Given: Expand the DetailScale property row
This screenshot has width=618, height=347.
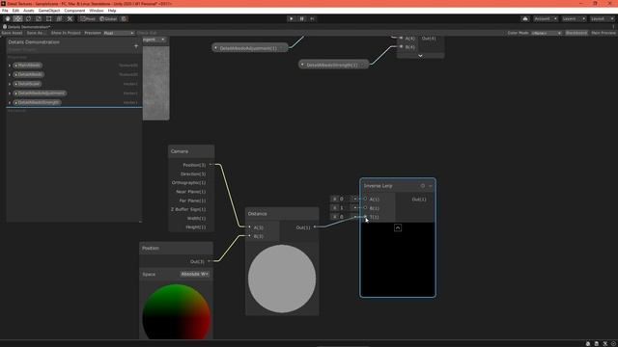Looking at the screenshot, I should (10, 84).
